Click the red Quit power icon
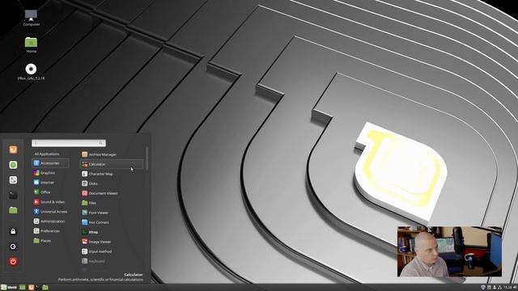518x291 pixels. 13,262
